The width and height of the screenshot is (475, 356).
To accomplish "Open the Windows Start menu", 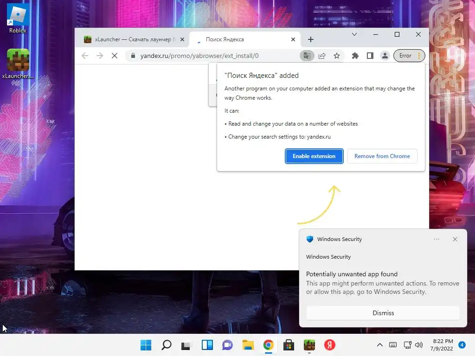I will point(146,345).
